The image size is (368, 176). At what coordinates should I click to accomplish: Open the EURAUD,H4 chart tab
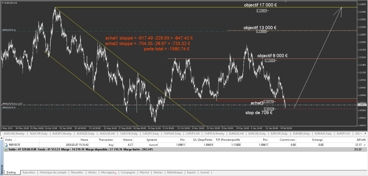point(236,134)
